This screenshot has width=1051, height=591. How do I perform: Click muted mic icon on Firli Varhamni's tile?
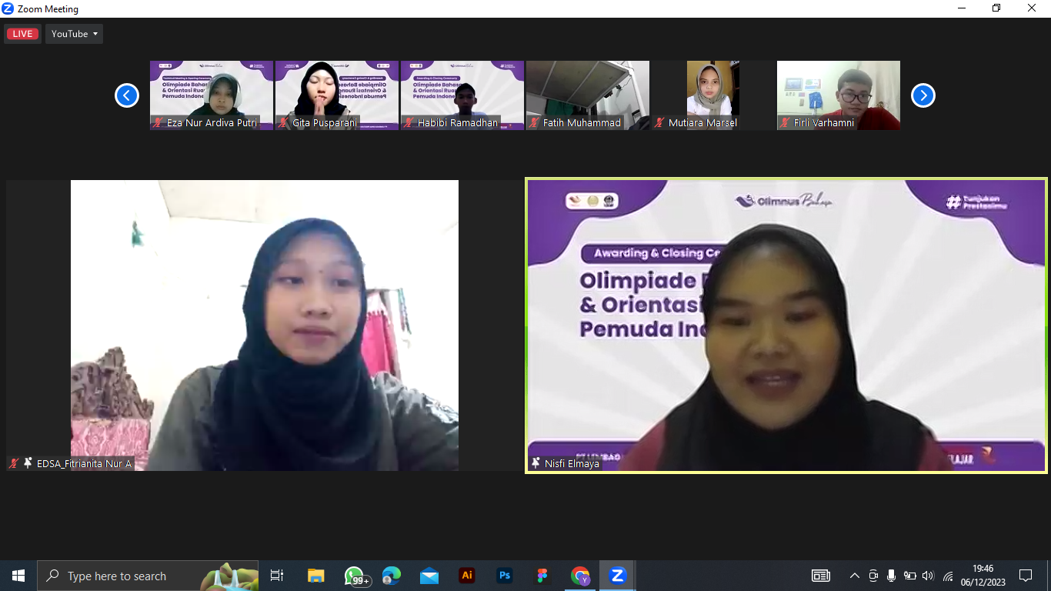(784, 122)
